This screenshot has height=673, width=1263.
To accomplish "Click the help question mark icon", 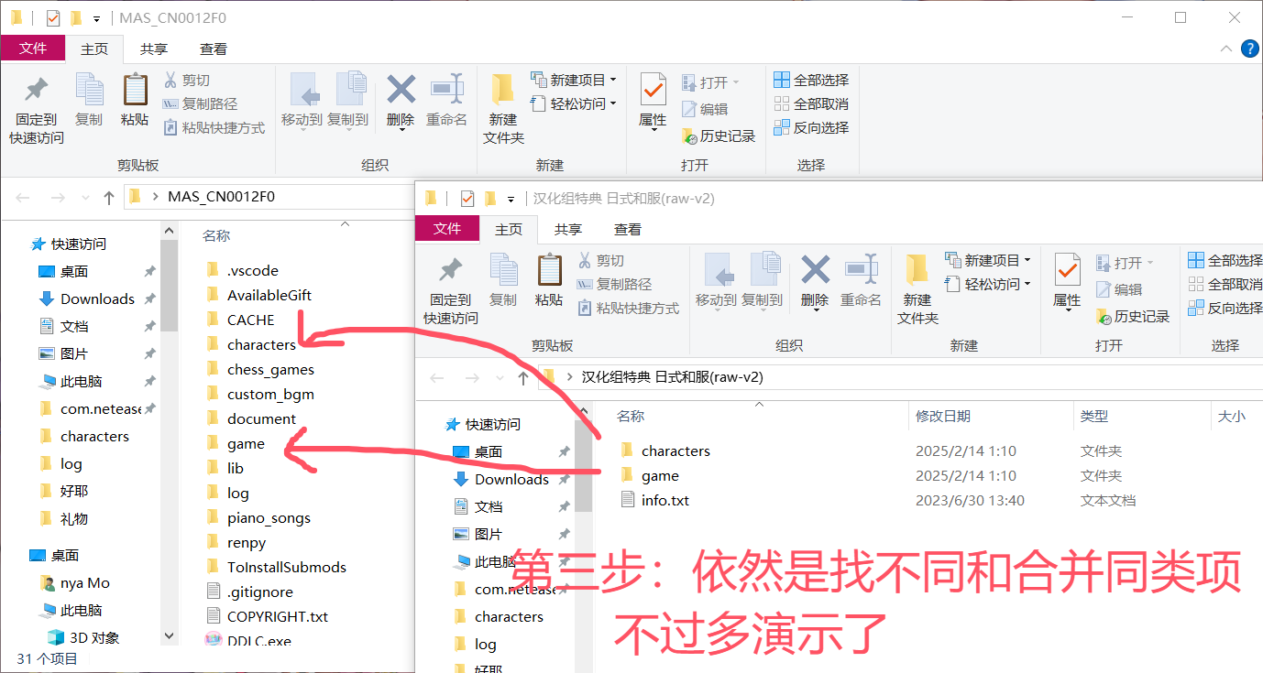I will [x=1249, y=49].
